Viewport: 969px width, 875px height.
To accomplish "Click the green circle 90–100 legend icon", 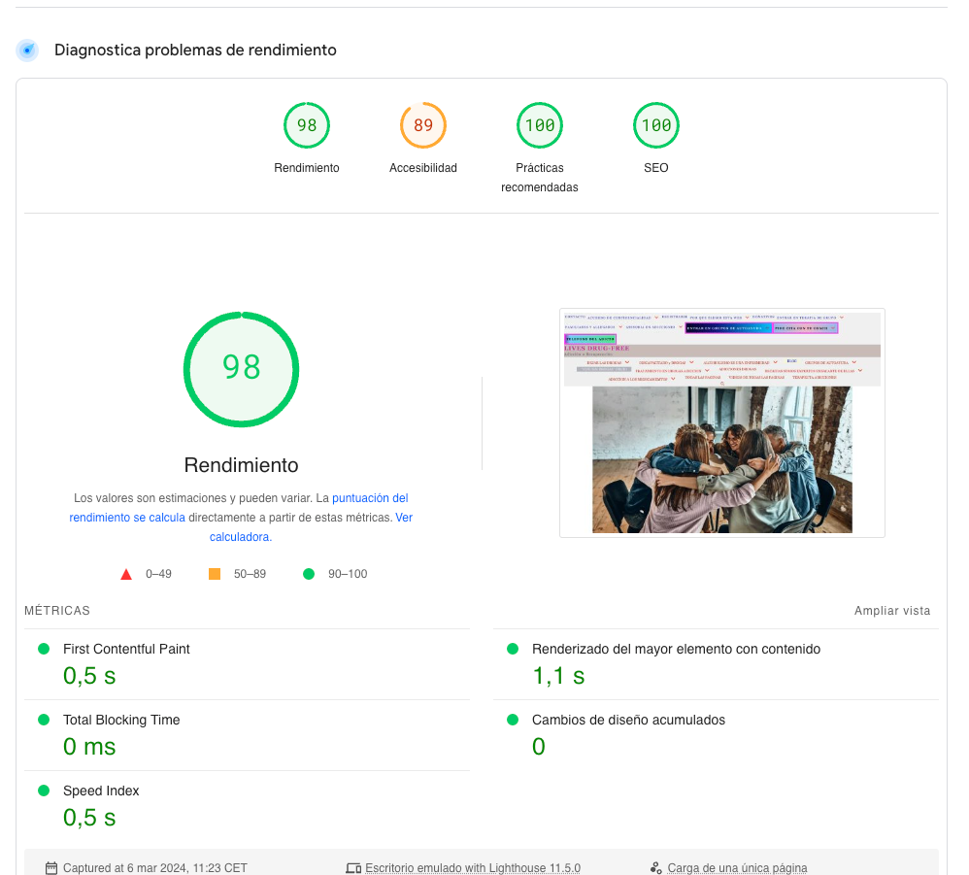I will [x=309, y=574].
